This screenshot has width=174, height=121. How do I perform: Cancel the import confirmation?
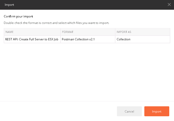coord(129,111)
